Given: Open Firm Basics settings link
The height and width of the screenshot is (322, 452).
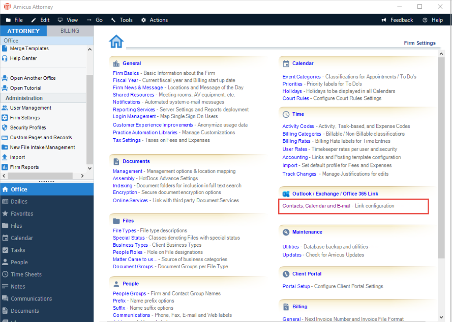Looking at the screenshot, I should click(x=125, y=73).
